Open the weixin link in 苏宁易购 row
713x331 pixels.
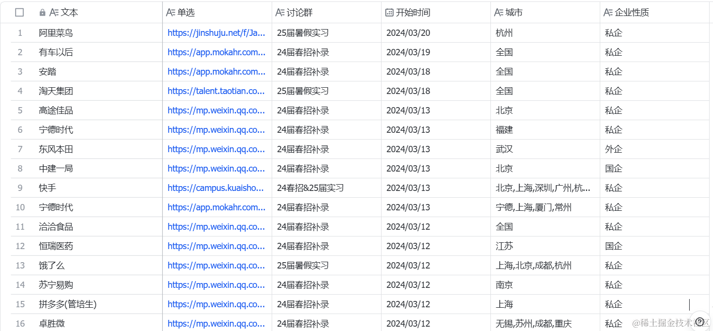point(216,285)
